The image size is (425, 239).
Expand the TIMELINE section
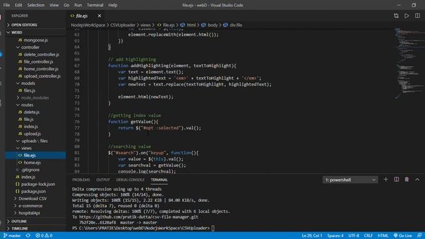coord(19,228)
